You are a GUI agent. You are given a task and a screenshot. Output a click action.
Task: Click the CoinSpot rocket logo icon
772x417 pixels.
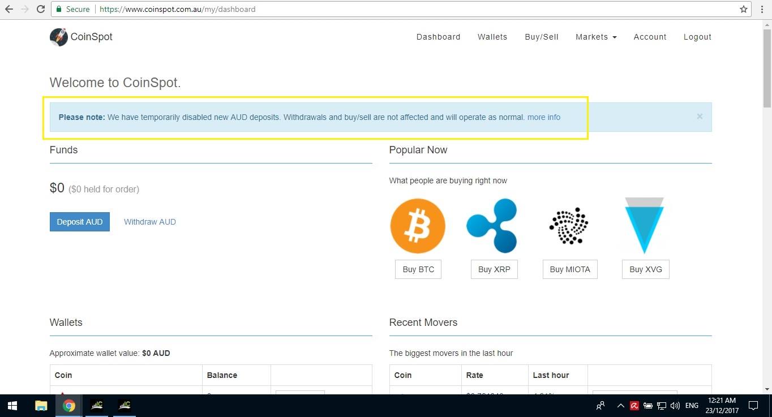(59, 37)
